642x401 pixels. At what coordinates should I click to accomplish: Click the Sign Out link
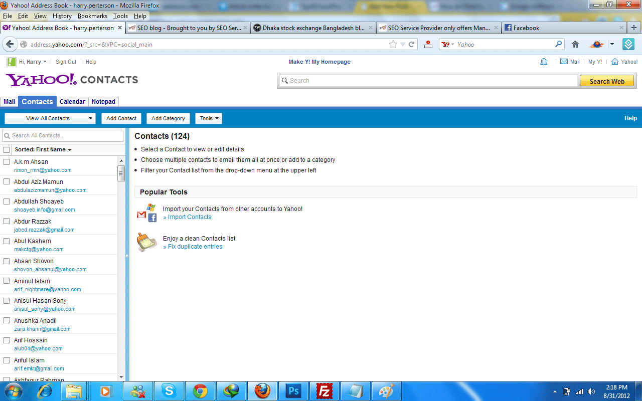(x=66, y=62)
